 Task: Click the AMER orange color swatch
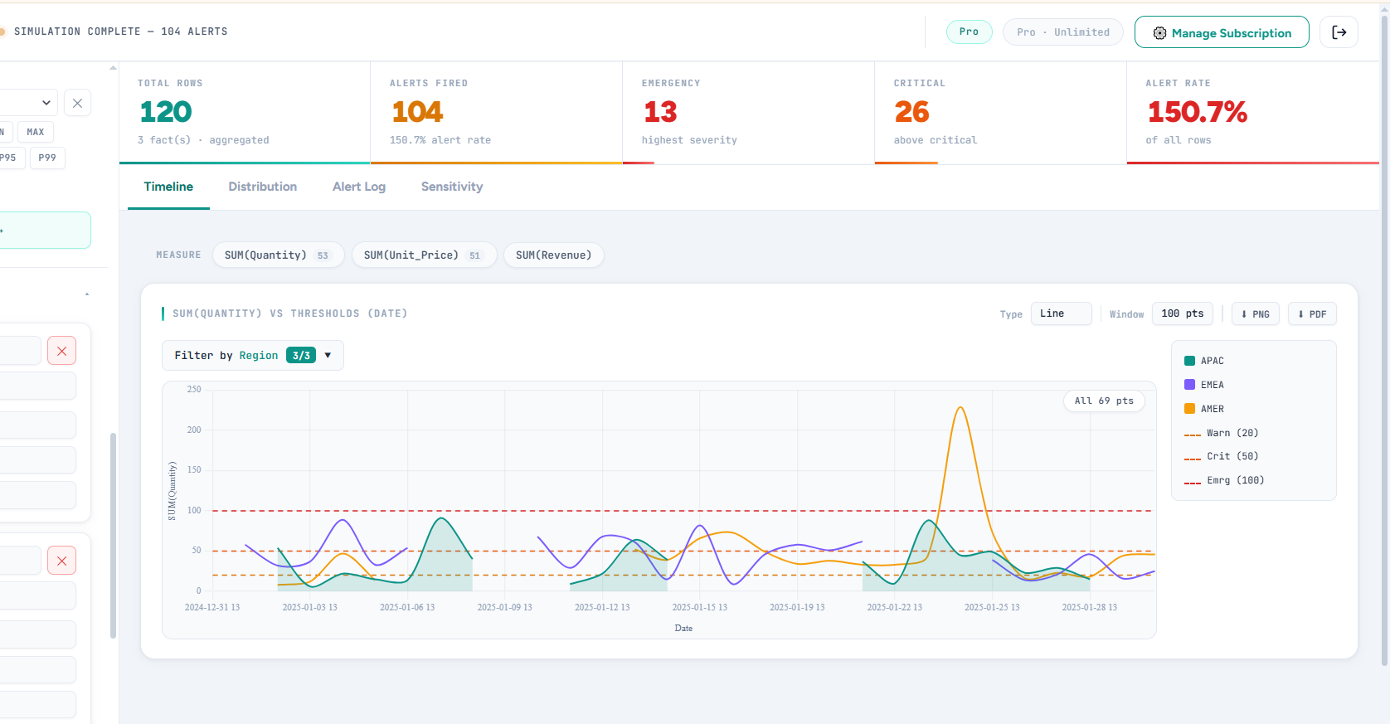pos(1189,409)
